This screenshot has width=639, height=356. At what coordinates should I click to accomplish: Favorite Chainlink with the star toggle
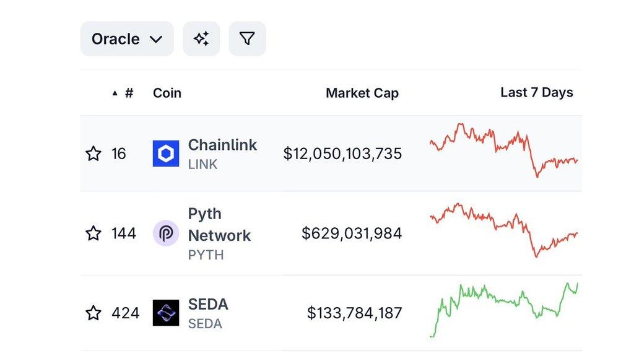pyautogui.click(x=93, y=154)
